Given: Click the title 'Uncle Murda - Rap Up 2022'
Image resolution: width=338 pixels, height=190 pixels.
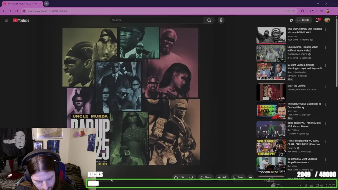Looking at the screenshot, I should [x=303, y=49].
